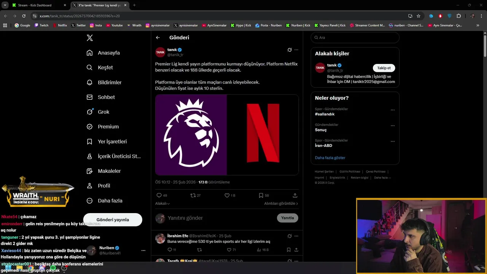
Task: Repost İbrahim Efe's comment
Action: pos(199,250)
